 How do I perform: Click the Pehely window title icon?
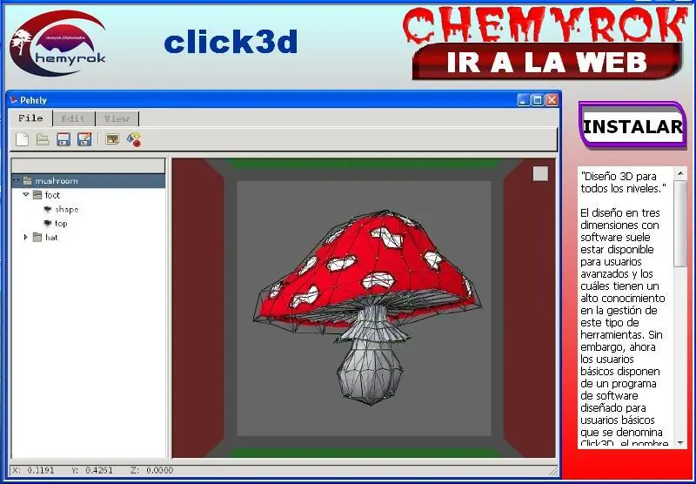[x=14, y=100]
